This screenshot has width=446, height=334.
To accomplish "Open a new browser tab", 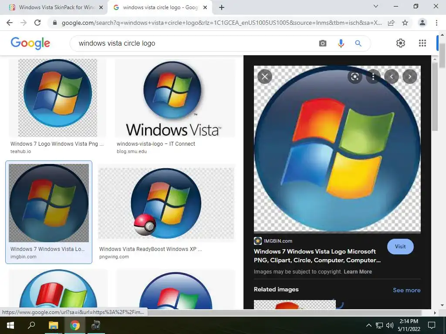I will [222, 7].
